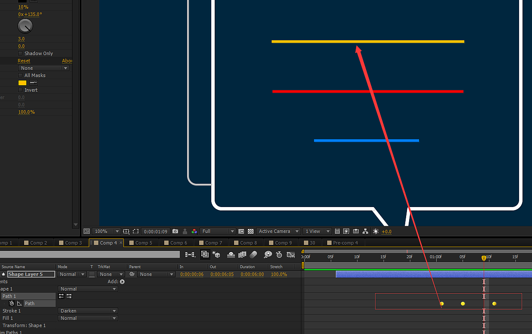Open the Fill 1 Normal blend dropdown
The image size is (532, 334).
[88, 318]
